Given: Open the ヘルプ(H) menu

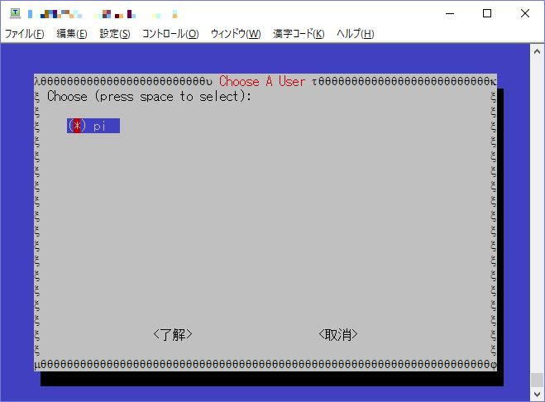Looking at the screenshot, I should pyautogui.click(x=356, y=34).
